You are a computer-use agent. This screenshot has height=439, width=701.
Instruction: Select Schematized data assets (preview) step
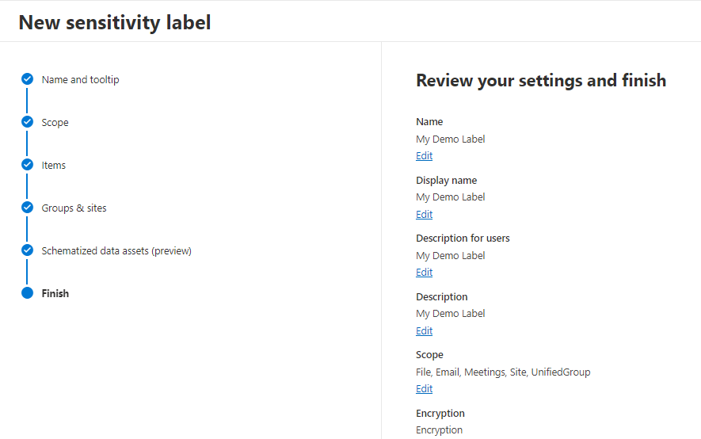point(116,250)
